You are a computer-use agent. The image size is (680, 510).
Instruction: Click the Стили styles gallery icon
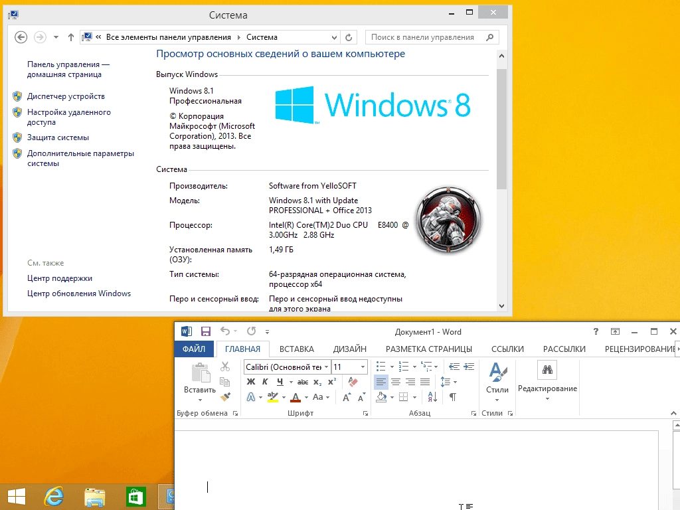[x=498, y=372]
